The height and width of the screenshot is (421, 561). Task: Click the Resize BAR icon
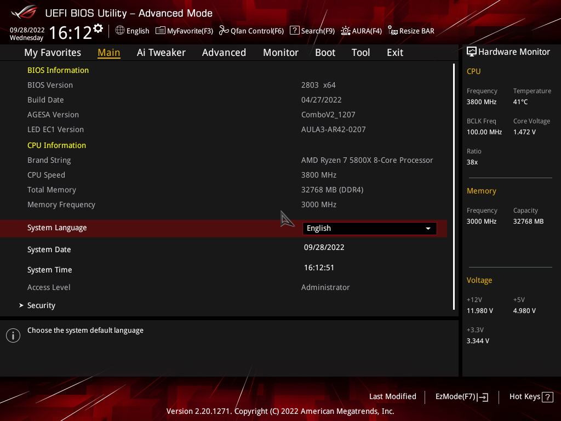[x=392, y=31]
